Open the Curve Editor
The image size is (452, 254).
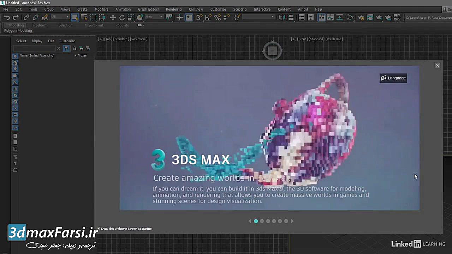click(x=331, y=17)
